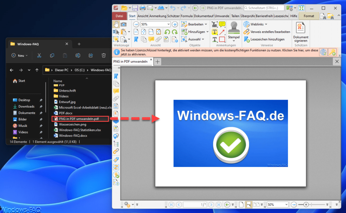
Task: Select Wasserzeichen.png in Explorer
Action: (73, 124)
